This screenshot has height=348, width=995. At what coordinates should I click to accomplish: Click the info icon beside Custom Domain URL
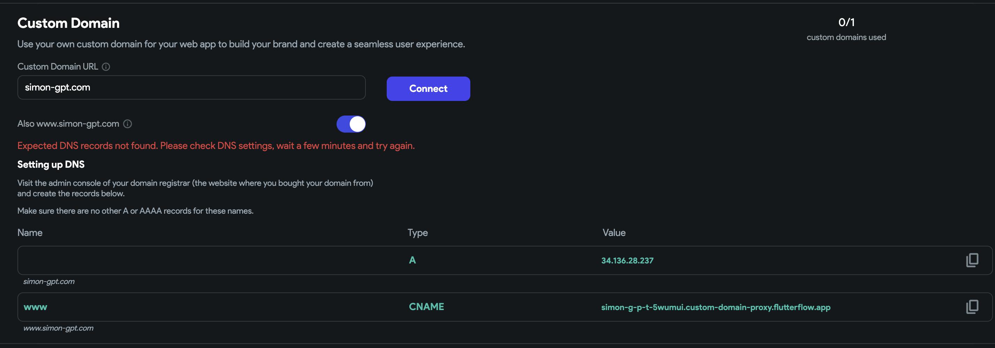[x=106, y=67]
